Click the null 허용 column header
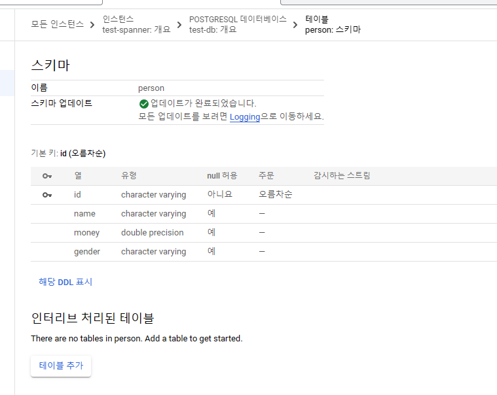 click(222, 176)
